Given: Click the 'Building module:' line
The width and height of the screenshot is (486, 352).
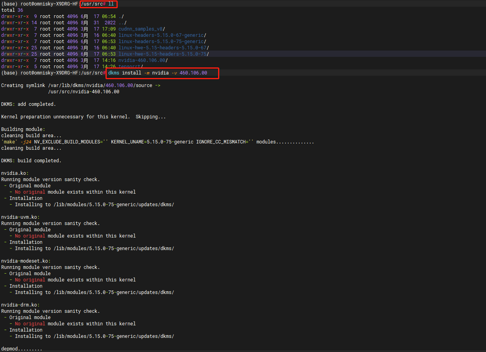Looking at the screenshot, I should 23,129.
